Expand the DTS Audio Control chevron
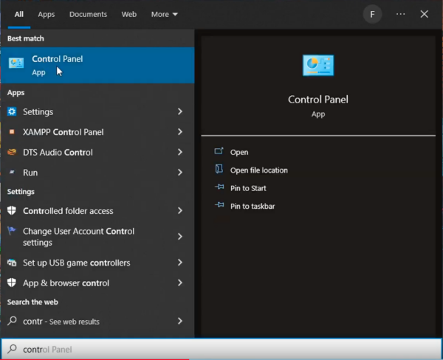The image size is (443, 360). pyautogui.click(x=179, y=153)
